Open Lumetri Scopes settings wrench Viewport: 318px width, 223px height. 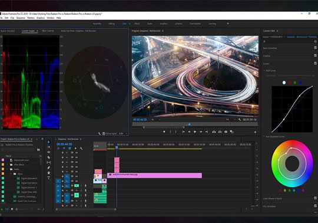pyautogui.click(x=100, y=133)
